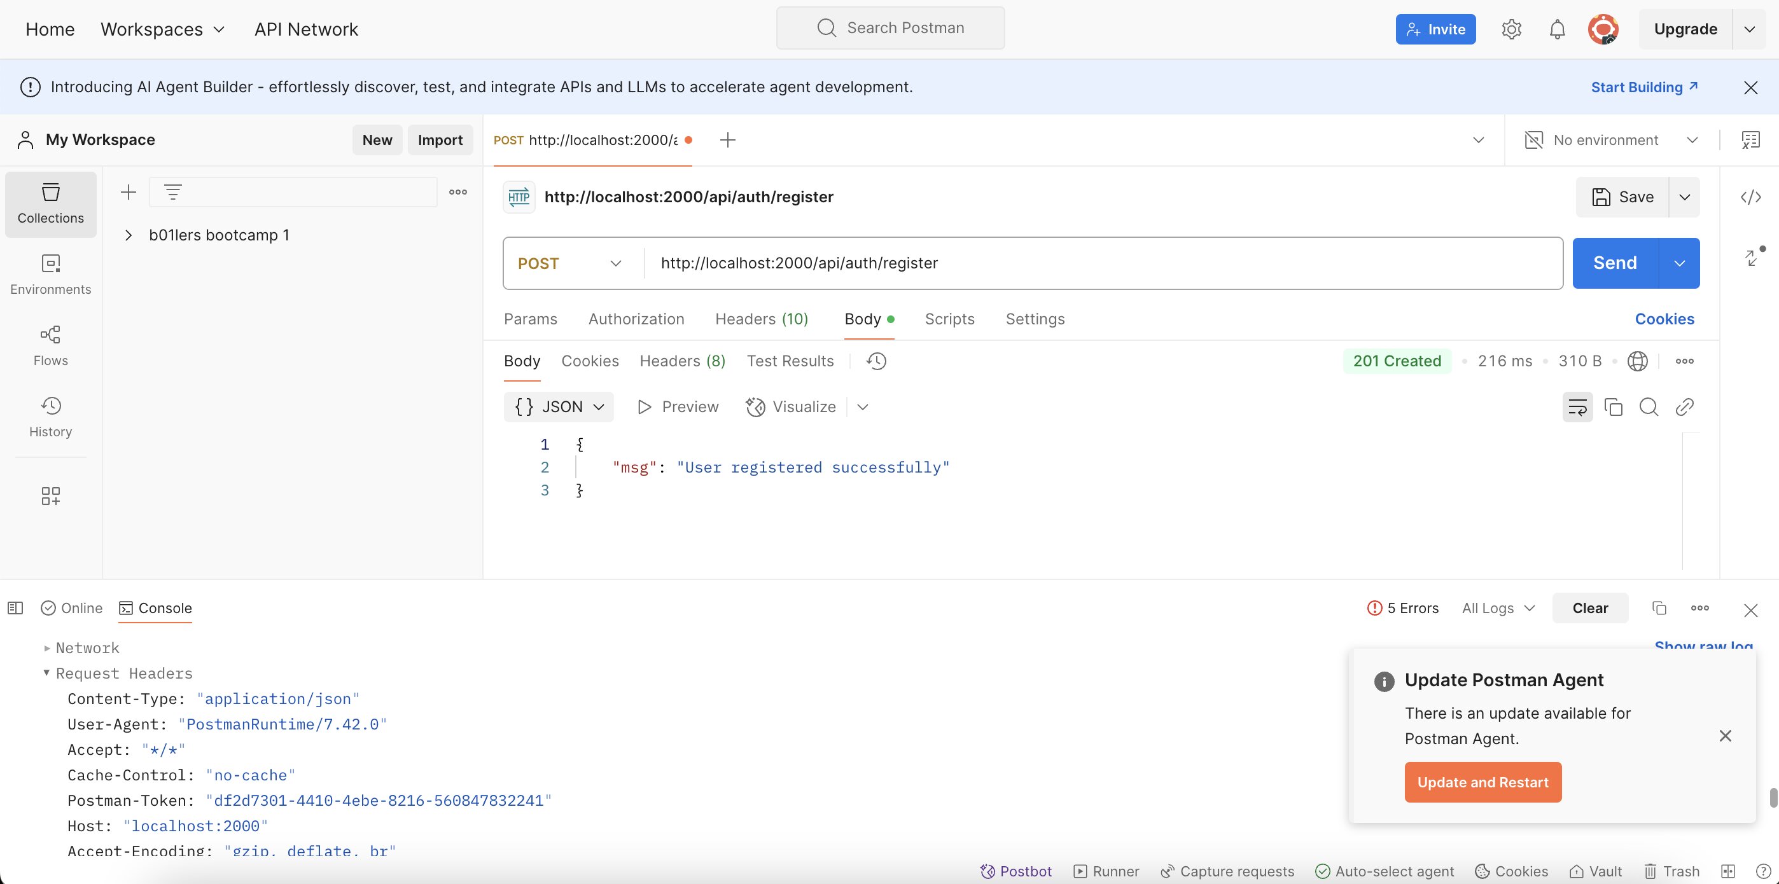Open the response Test Results tab
The width and height of the screenshot is (1779, 884).
point(790,361)
